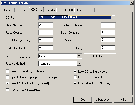The width and height of the screenshot is (135, 105).
Task: Expand the Ripping Method dropdown
Action: [x=79, y=64]
